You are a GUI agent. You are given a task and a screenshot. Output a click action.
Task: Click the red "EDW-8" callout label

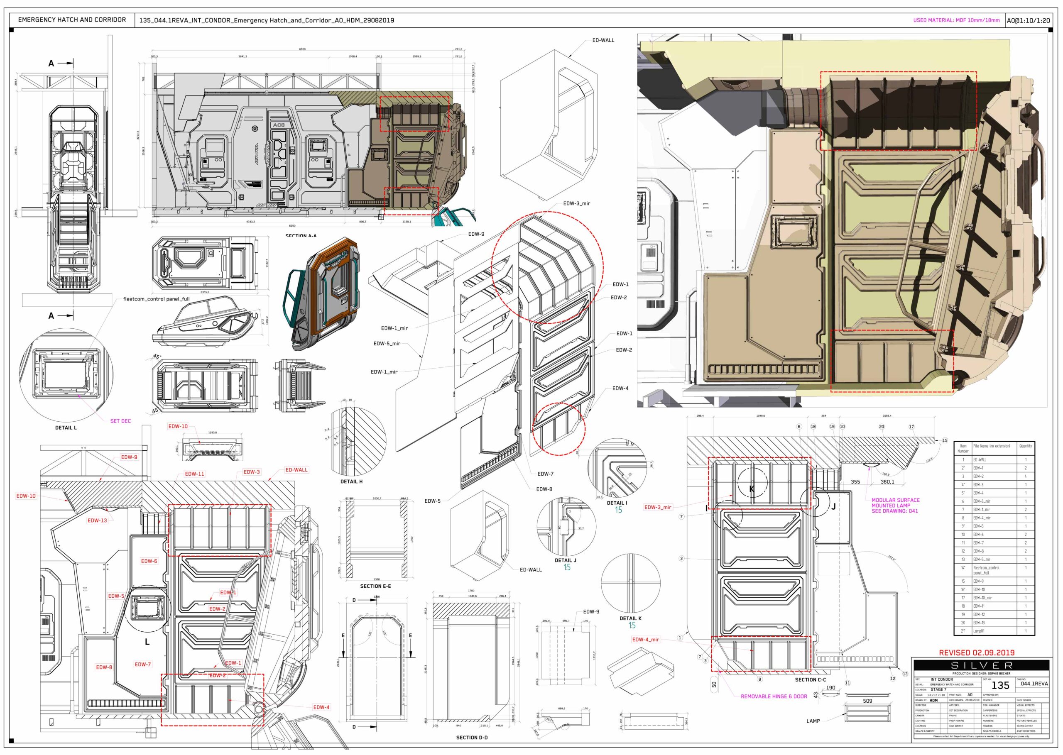[104, 667]
